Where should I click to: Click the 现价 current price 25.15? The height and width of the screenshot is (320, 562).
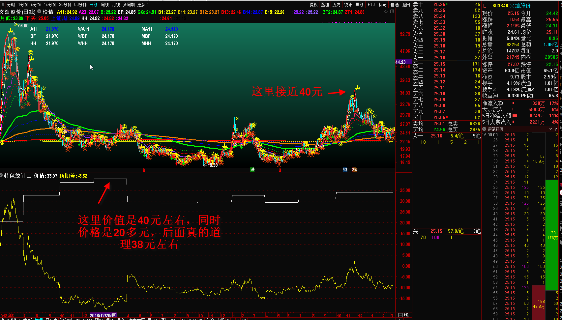pos(513,13)
